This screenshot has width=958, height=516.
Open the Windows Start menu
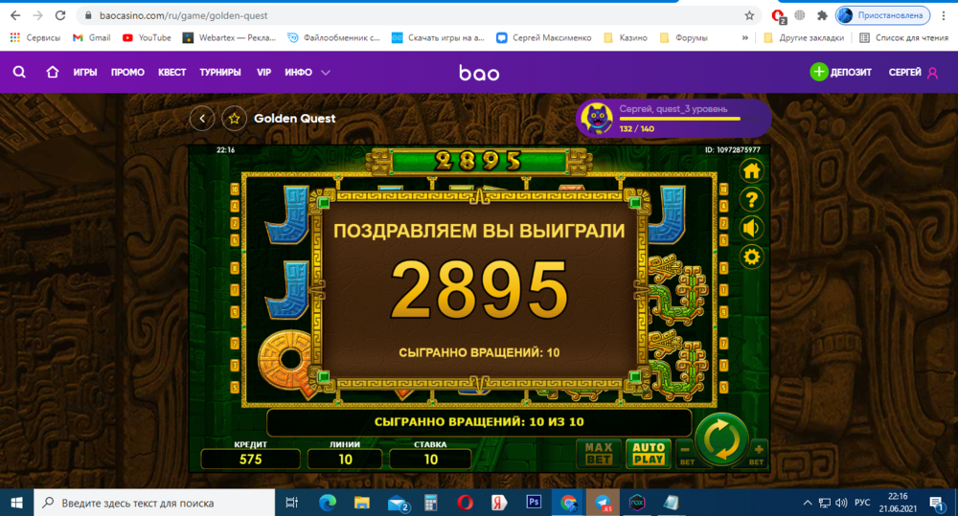16,503
